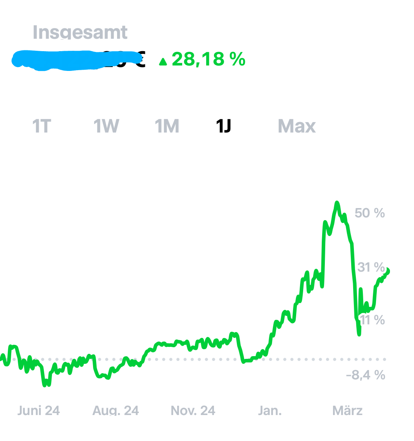Viewport: 414px width, 441px height.
Task: Switch to the 1W time range
Action: click(106, 126)
